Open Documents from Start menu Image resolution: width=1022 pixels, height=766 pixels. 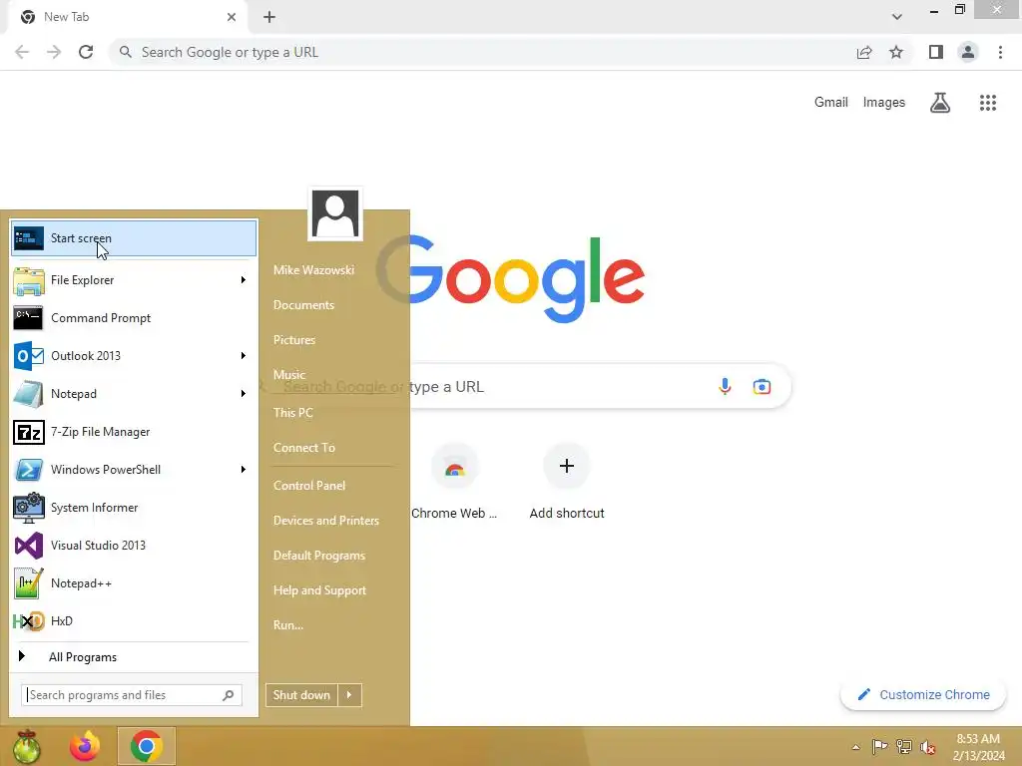[x=303, y=305]
